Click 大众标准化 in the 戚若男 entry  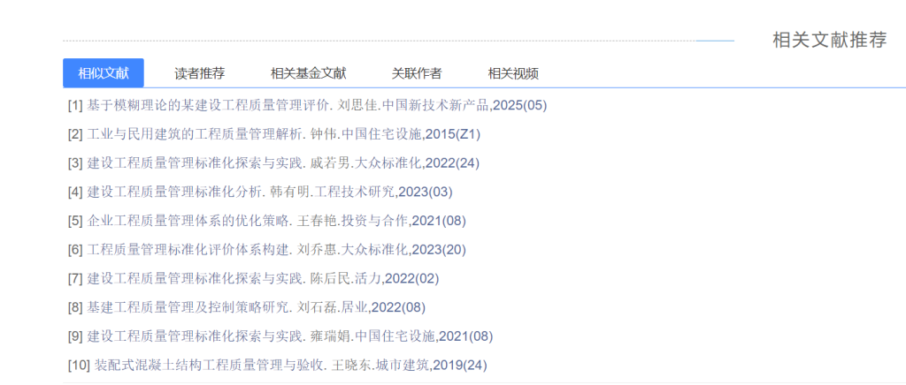click(x=389, y=163)
